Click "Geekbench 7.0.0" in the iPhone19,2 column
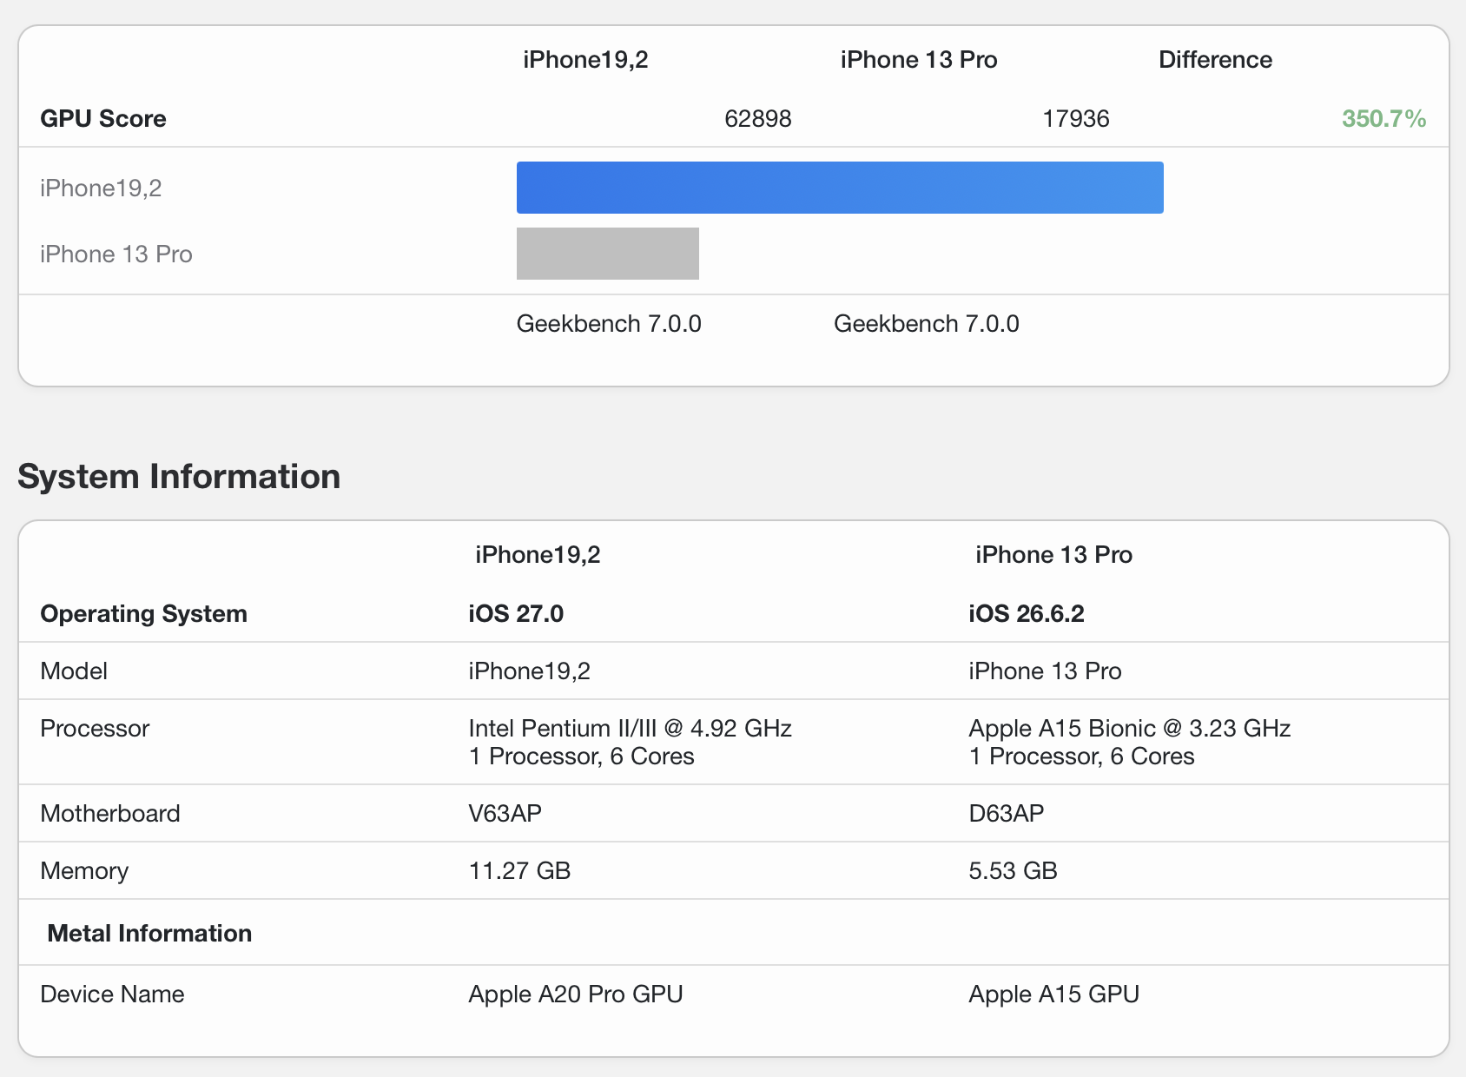Viewport: 1466px width, 1077px height. tap(609, 323)
